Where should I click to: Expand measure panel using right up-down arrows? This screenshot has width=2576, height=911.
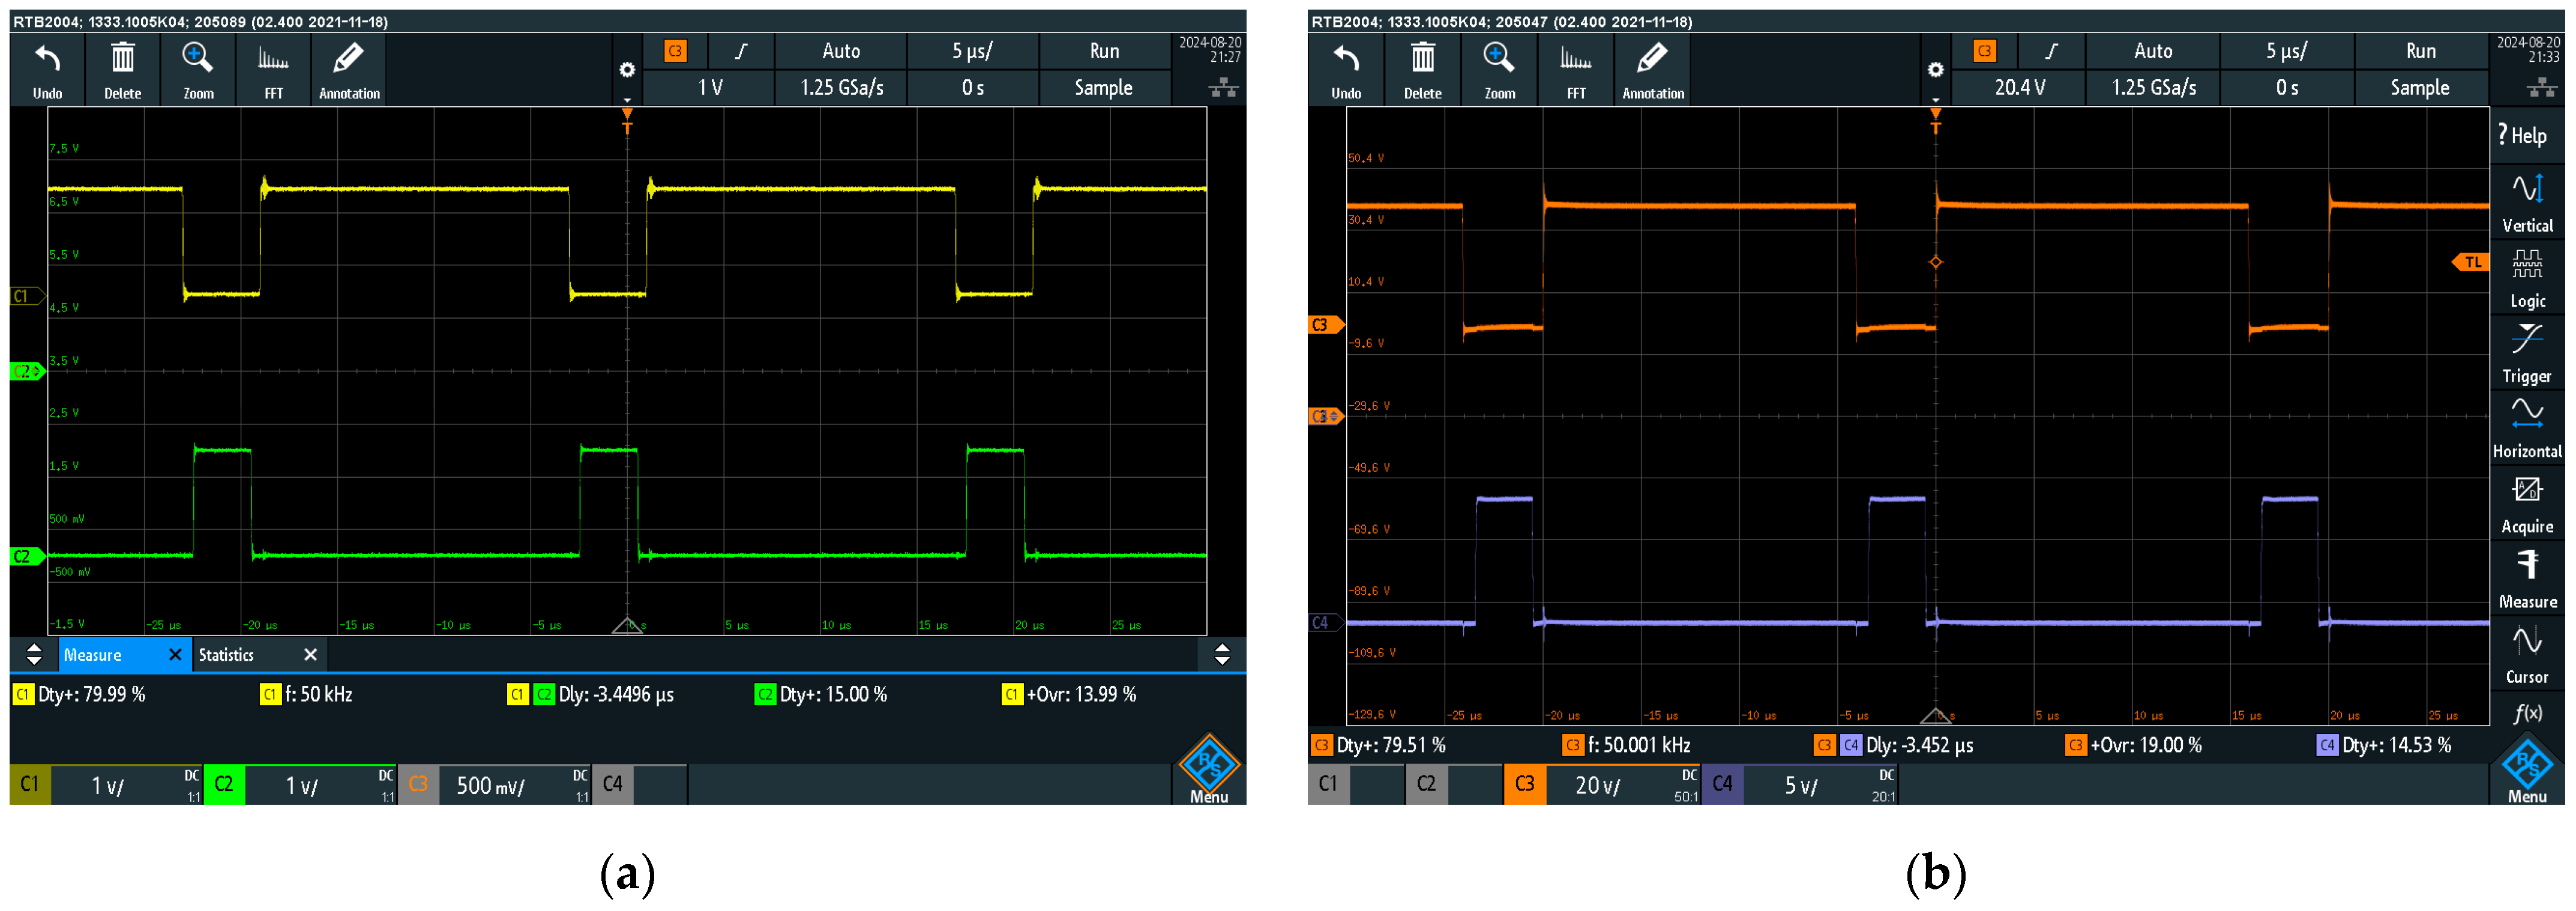[x=1221, y=655]
